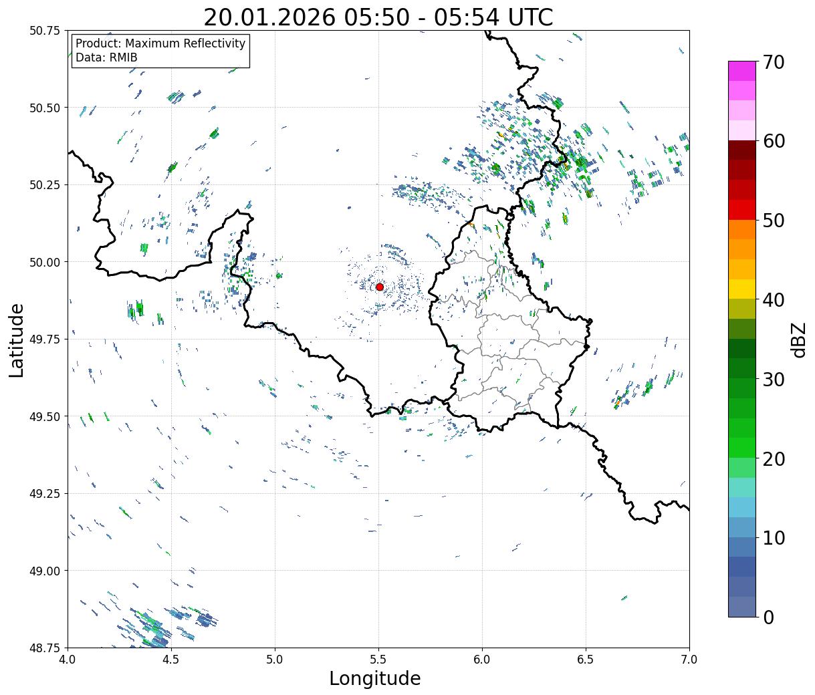Click the light cyan 15 dBZ colorbar swatch
The image size is (815, 695).
pyautogui.click(x=742, y=487)
